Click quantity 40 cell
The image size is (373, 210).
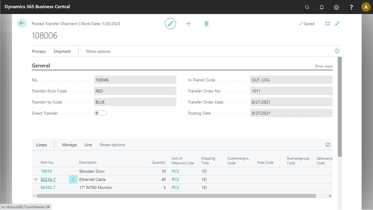tap(163, 179)
